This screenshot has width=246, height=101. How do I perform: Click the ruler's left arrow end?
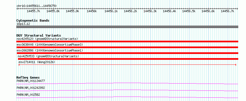coord(17,9)
